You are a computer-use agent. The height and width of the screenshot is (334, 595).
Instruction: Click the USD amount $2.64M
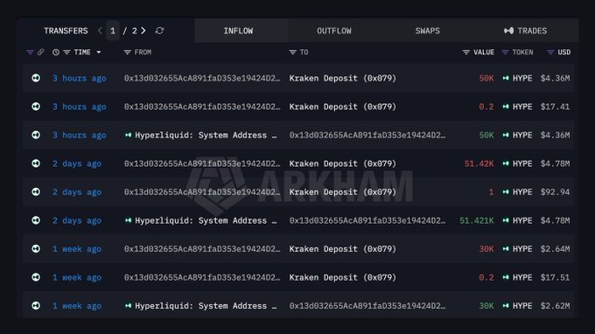(555, 248)
